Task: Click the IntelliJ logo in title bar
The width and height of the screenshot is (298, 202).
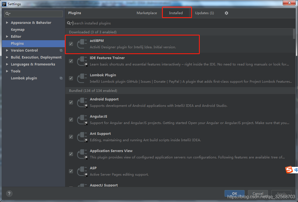Action: (x=4, y=4)
